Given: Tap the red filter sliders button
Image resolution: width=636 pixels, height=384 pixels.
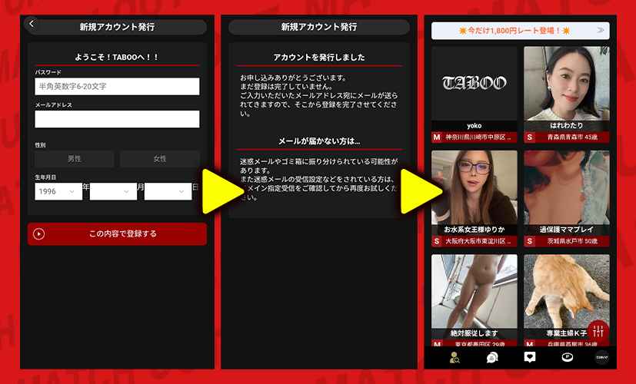Looking at the screenshot, I should tap(599, 331).
